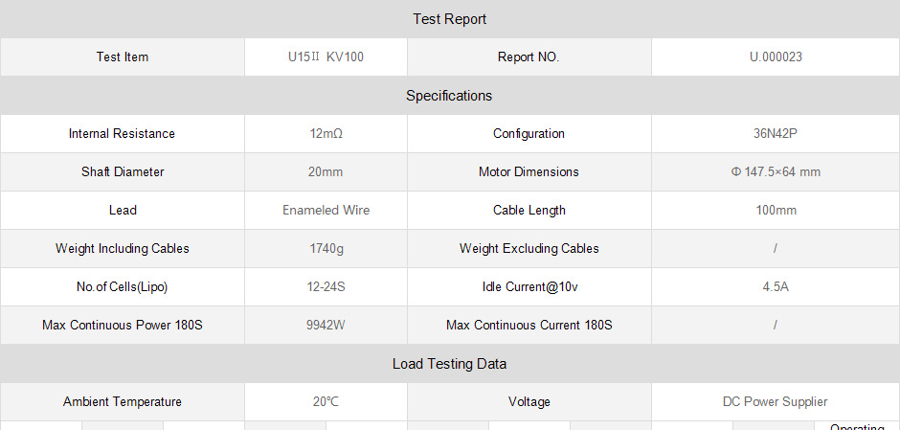Viewport: 900px width, 430px height.
Task: Click the Weight Excluding Cables label
Action: 529,249
